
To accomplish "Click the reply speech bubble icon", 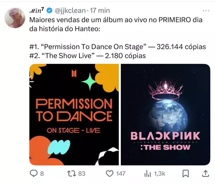I will pos(34,173).
